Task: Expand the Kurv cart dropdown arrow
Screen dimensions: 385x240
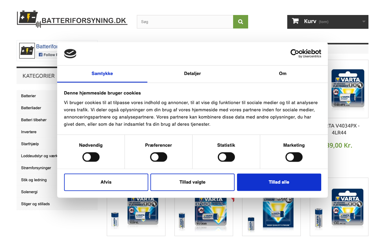Action: click(364, 22)
